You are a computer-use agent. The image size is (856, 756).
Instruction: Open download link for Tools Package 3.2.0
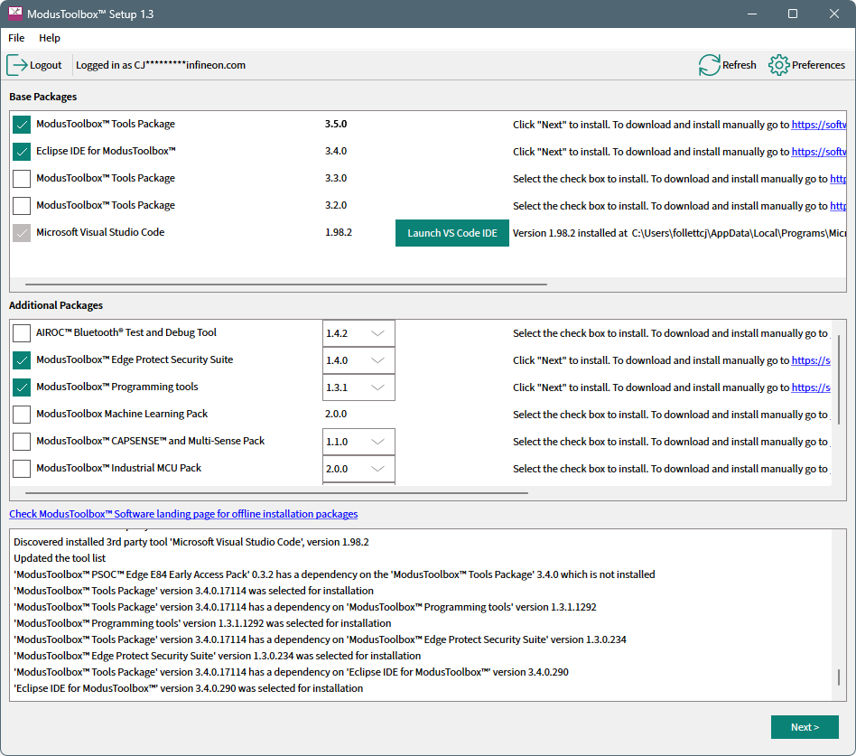[x=838, y=206]
